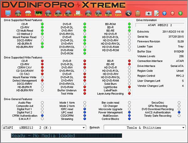Click the SecurDisc feature indicator

pos(179,103)
